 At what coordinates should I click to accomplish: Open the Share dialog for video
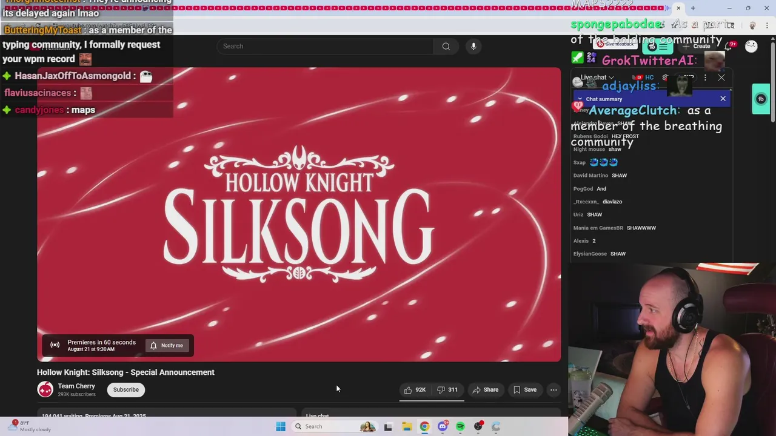(x=486, y=390)
